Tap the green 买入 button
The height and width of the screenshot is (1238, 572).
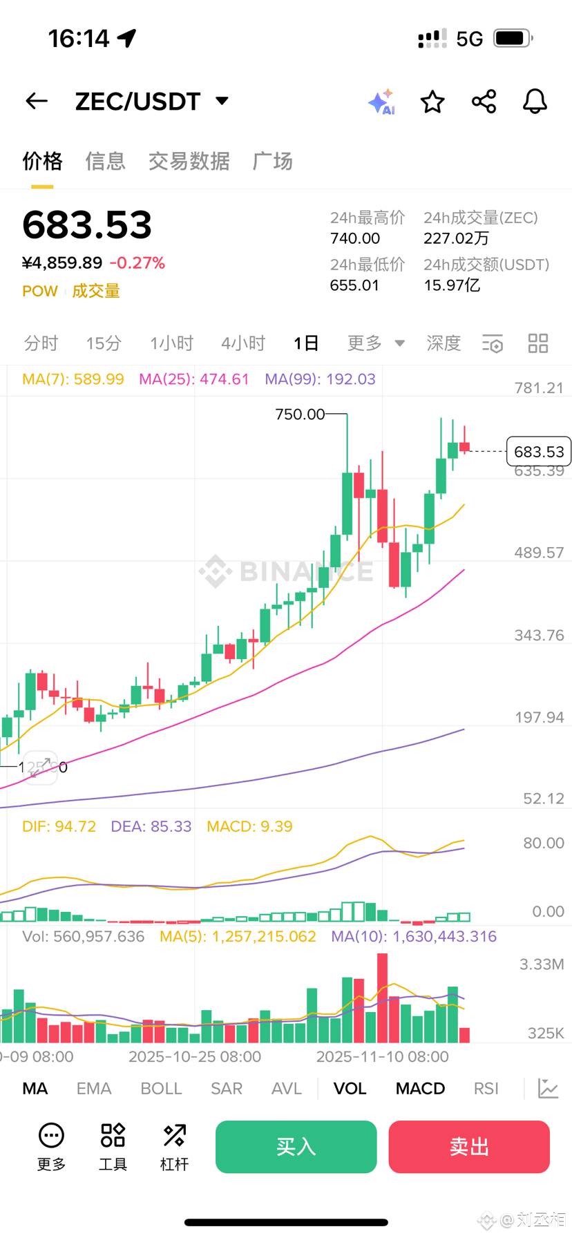[x=296, y=1147]
